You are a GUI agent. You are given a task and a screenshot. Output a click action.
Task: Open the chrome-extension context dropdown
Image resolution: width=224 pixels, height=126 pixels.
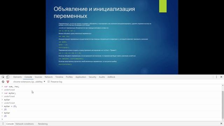29,82
